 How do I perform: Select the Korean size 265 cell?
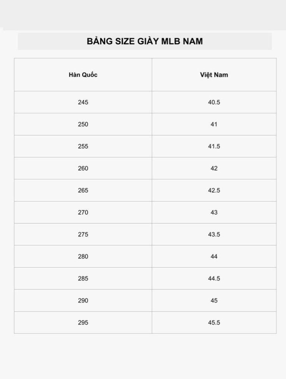click(x=83, y=190)
